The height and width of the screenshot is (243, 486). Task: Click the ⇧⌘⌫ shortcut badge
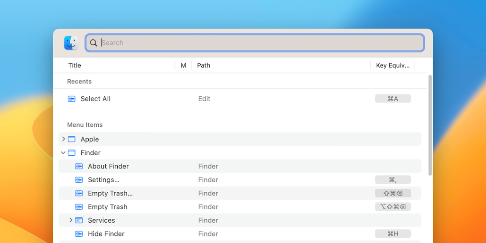pos(393,194)
